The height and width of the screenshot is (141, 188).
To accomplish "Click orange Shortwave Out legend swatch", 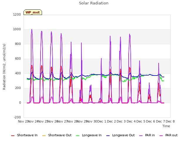I will (44, 136).
